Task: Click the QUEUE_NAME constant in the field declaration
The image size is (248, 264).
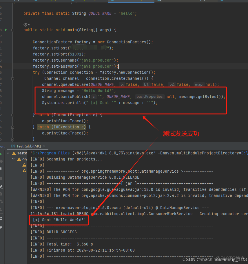Action: 100,13
